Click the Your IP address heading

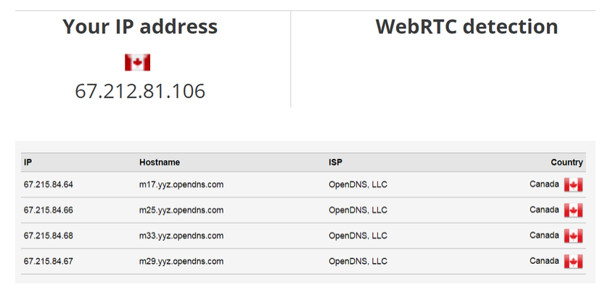pyautogui.click(x=140, y=27)
